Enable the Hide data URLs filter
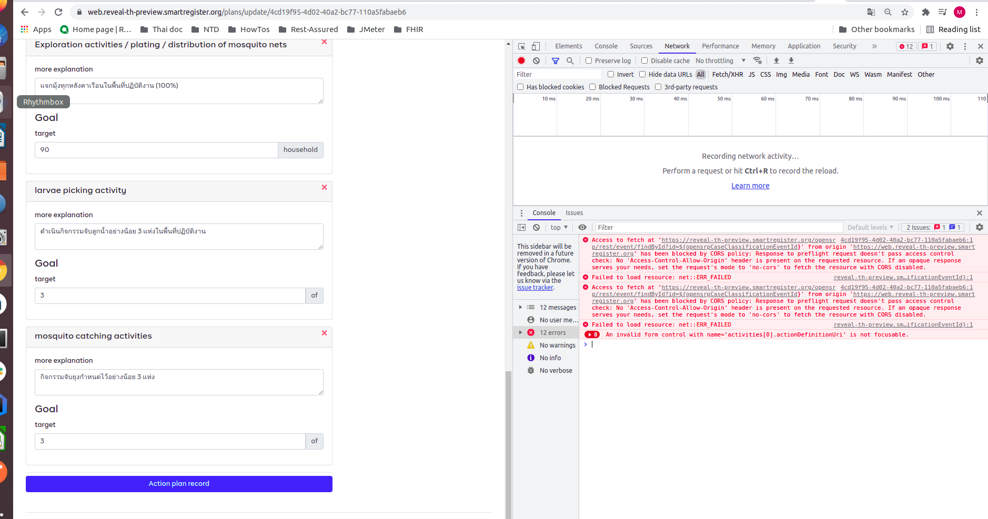Viewport: 988px width, 519px height. point(642,74)
